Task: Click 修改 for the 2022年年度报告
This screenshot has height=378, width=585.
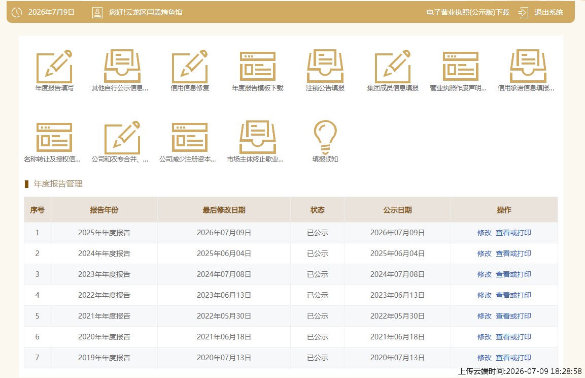Action: [x=484, y=296]
